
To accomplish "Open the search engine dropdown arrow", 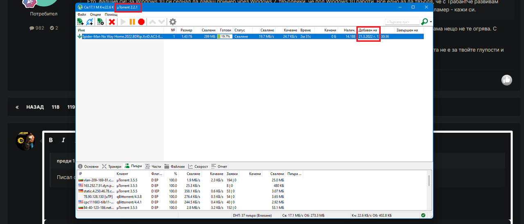I will pyautogui.click(x=431, y=22).
